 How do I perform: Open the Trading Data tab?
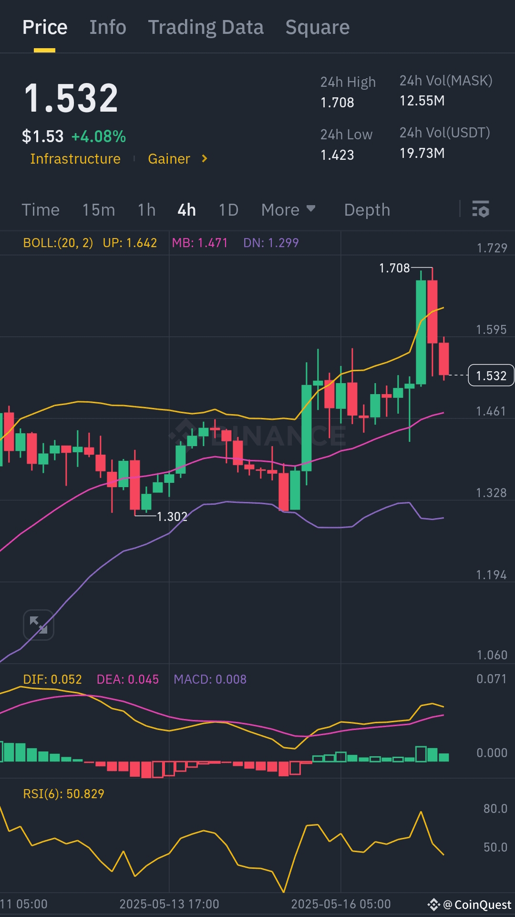pyautogui.click(x=206, y=27)
